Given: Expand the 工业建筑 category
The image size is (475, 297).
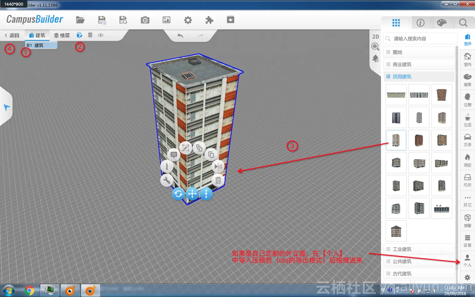Looking at the screenshot, I should pyautogui.click(x=419, y=249).
